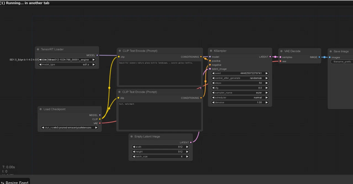Collapse the Load Checkpoint node dot
The width and height of the screenshot is (353, 184).
point(41,109)
